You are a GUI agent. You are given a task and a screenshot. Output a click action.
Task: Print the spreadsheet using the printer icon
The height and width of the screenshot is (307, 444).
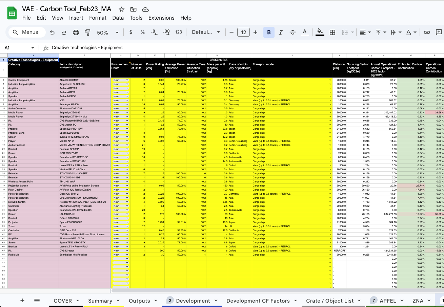76,32
